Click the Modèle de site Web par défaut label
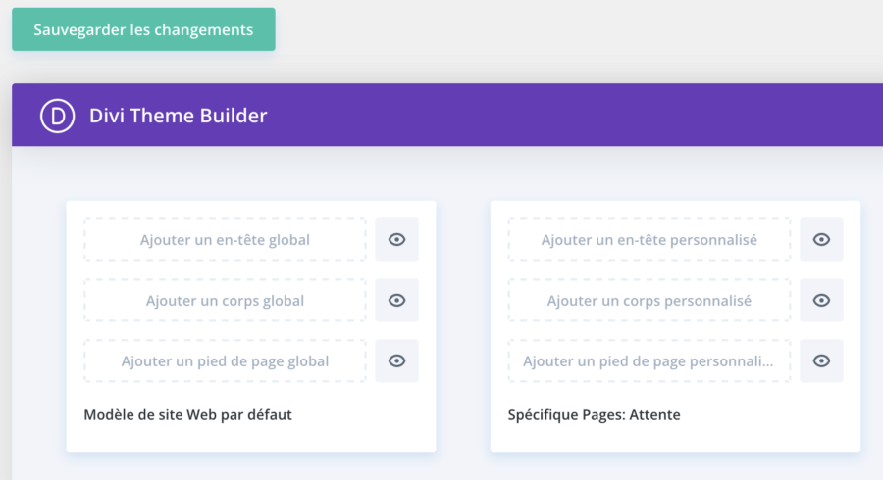 click(187, 414)
